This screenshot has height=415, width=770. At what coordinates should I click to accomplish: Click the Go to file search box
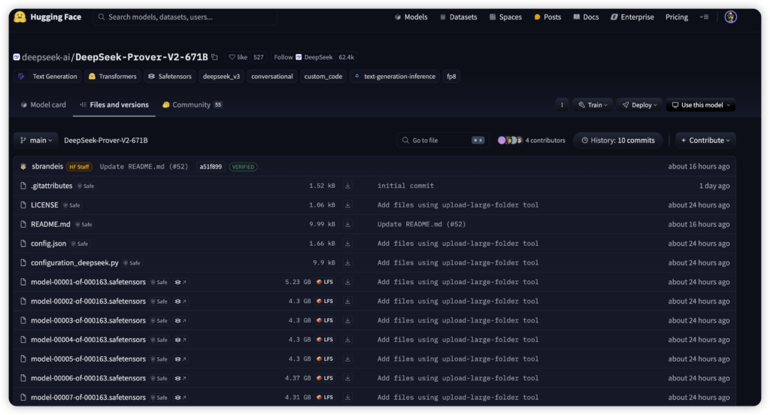point(442,140)
